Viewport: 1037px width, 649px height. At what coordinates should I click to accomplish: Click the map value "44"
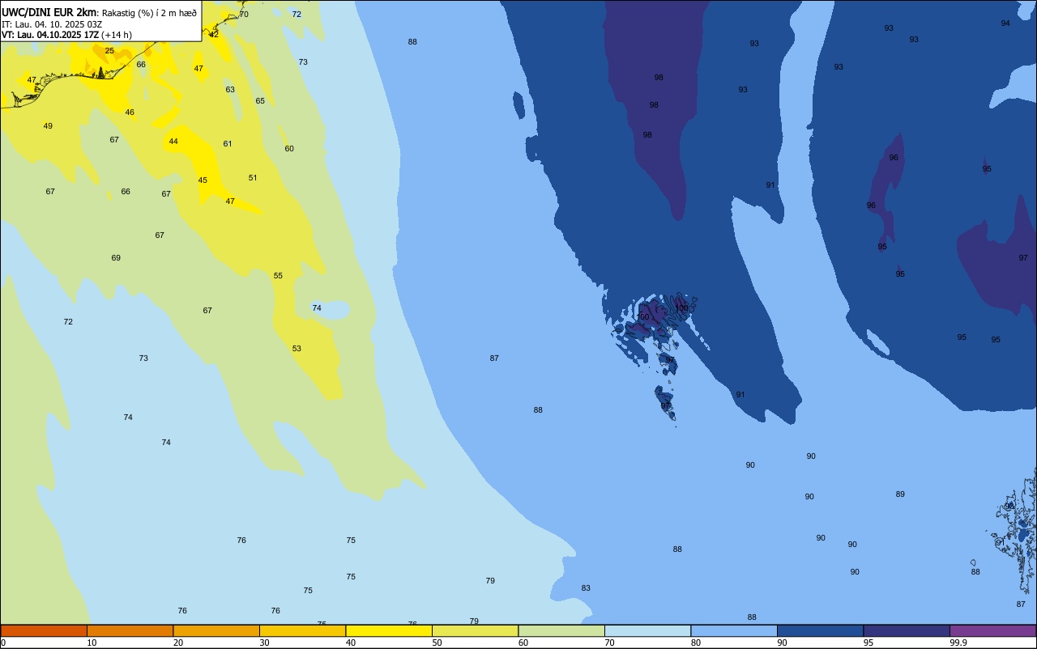tap(173, 142)
